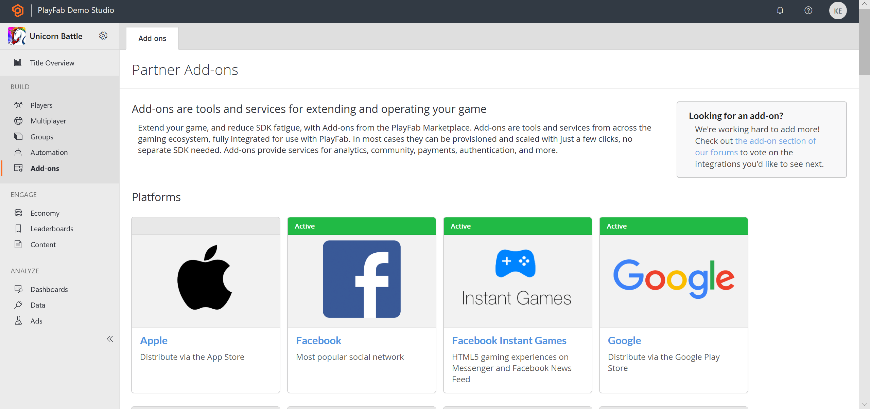Click the Data sidebar icon

point(18,305)
